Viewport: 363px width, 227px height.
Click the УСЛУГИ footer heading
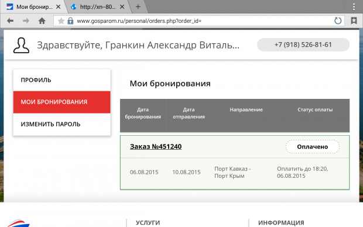148,222
